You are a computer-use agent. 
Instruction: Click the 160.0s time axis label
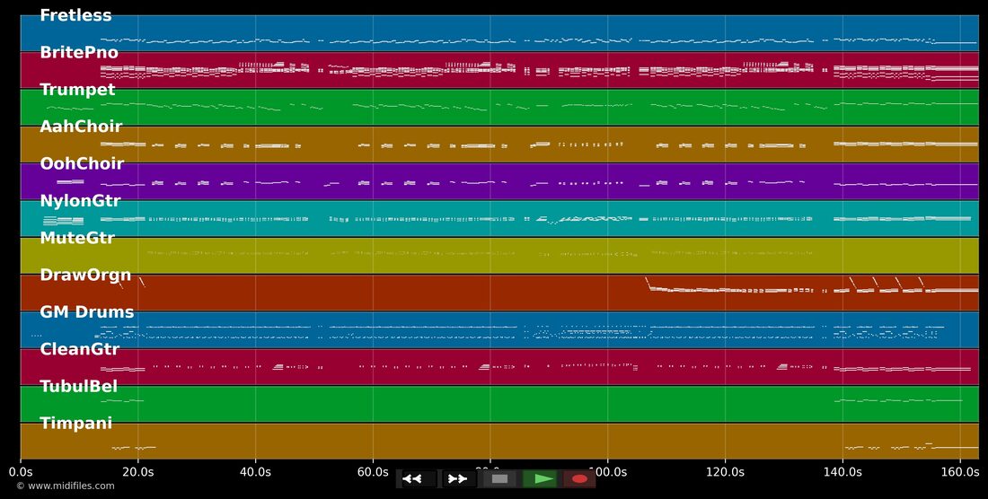pos(959,470)
